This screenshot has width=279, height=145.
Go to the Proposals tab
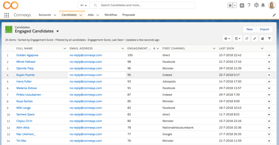129,15
